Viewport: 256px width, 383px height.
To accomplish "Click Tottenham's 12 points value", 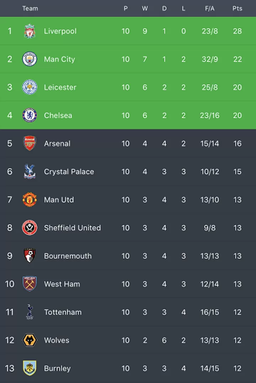I will click(237, 312).
